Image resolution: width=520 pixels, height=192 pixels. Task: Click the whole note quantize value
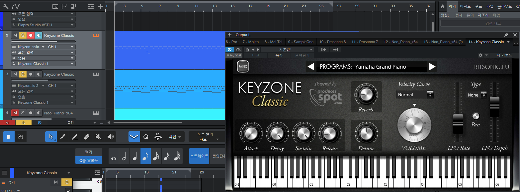pyautogui.click(x=114, y=156)
